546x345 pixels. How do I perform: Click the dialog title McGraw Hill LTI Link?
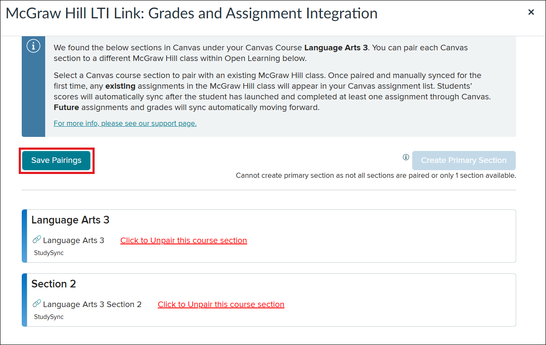pyautogui.click(x=191, y=13)
